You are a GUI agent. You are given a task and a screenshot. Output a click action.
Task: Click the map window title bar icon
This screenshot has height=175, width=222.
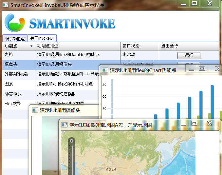pyautogui.click(x=64, y=125)
